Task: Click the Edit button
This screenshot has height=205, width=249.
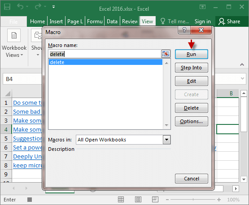Action: pyautogui.click(x=192, y=81)
